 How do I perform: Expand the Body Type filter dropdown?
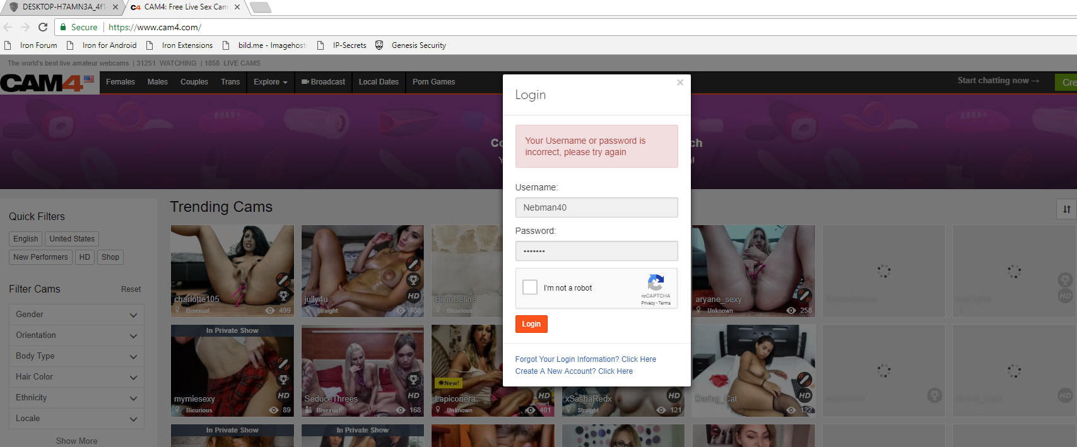[76, 356]
